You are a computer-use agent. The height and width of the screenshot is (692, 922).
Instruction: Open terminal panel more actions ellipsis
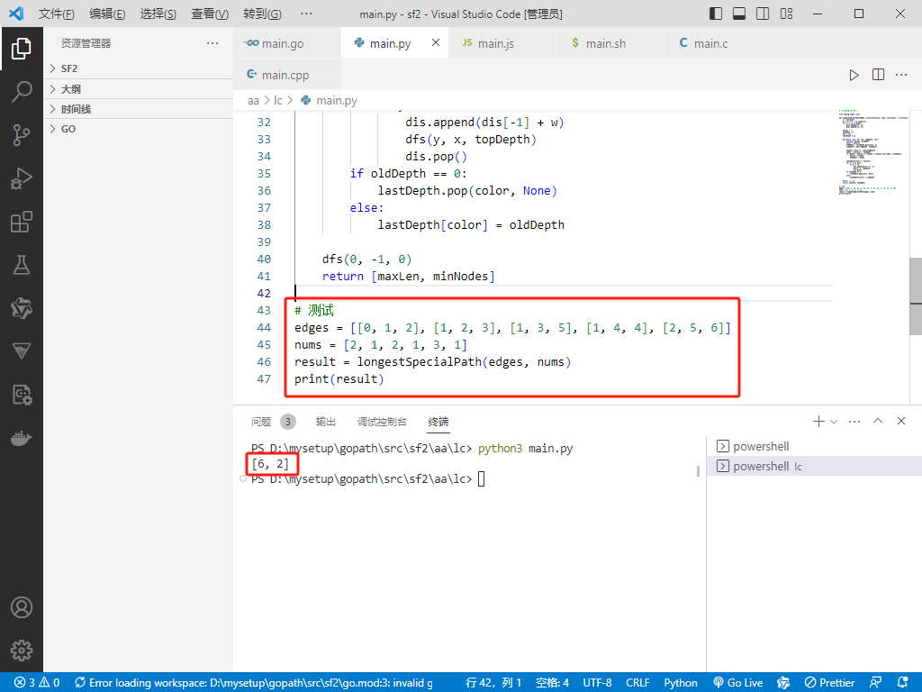(x=854, y=422)
